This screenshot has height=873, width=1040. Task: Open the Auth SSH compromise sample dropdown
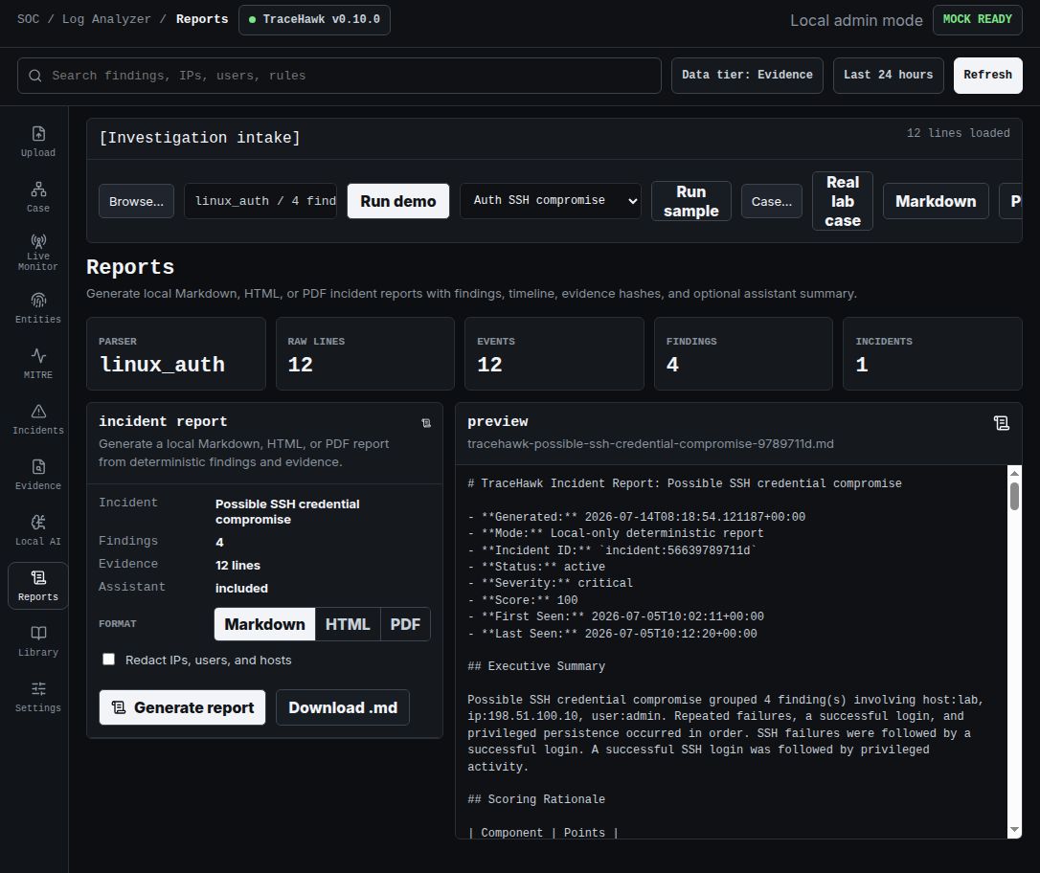point(551,200)
